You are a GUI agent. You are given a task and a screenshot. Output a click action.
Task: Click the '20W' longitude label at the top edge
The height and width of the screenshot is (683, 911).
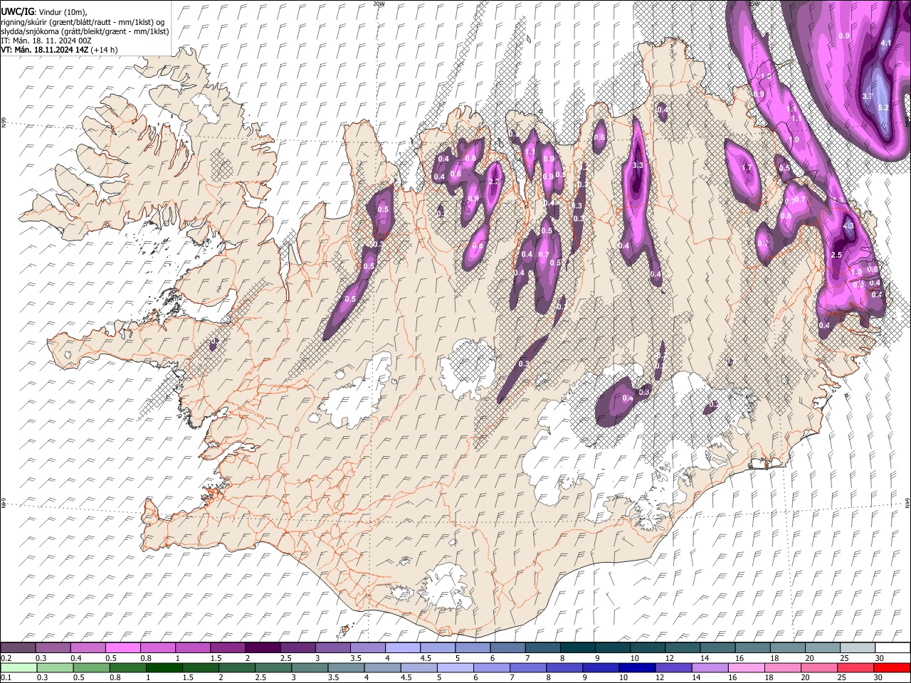tap(378, 4)
